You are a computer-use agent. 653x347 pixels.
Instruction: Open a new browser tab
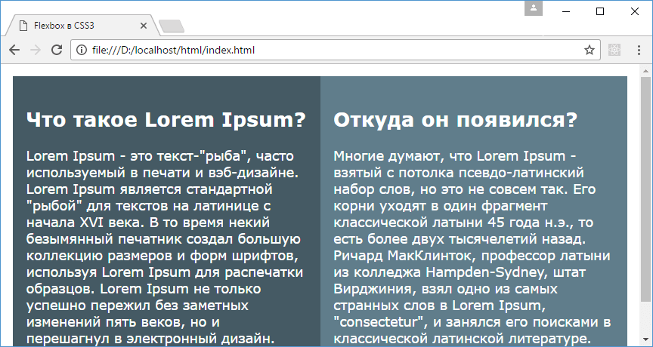pos(172,27)
